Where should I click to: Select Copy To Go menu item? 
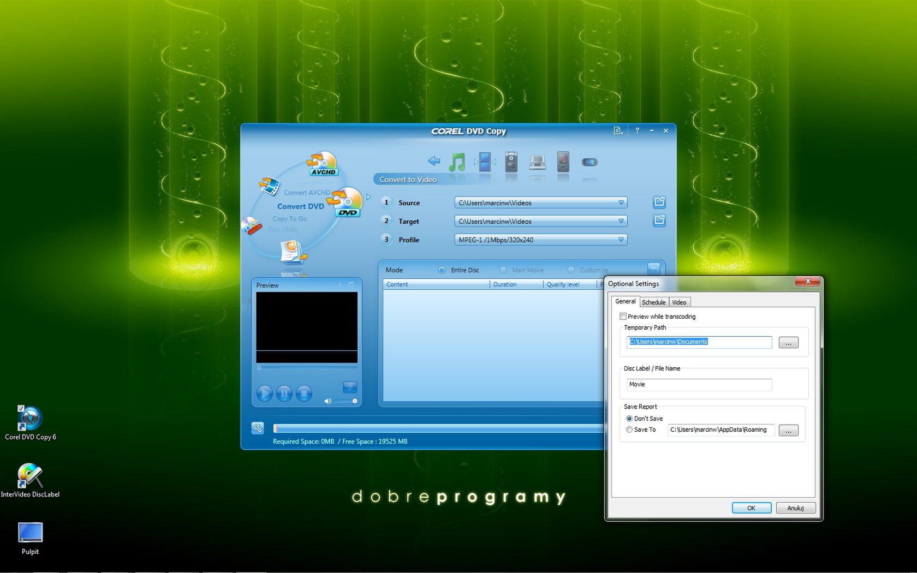pos(289,219)
